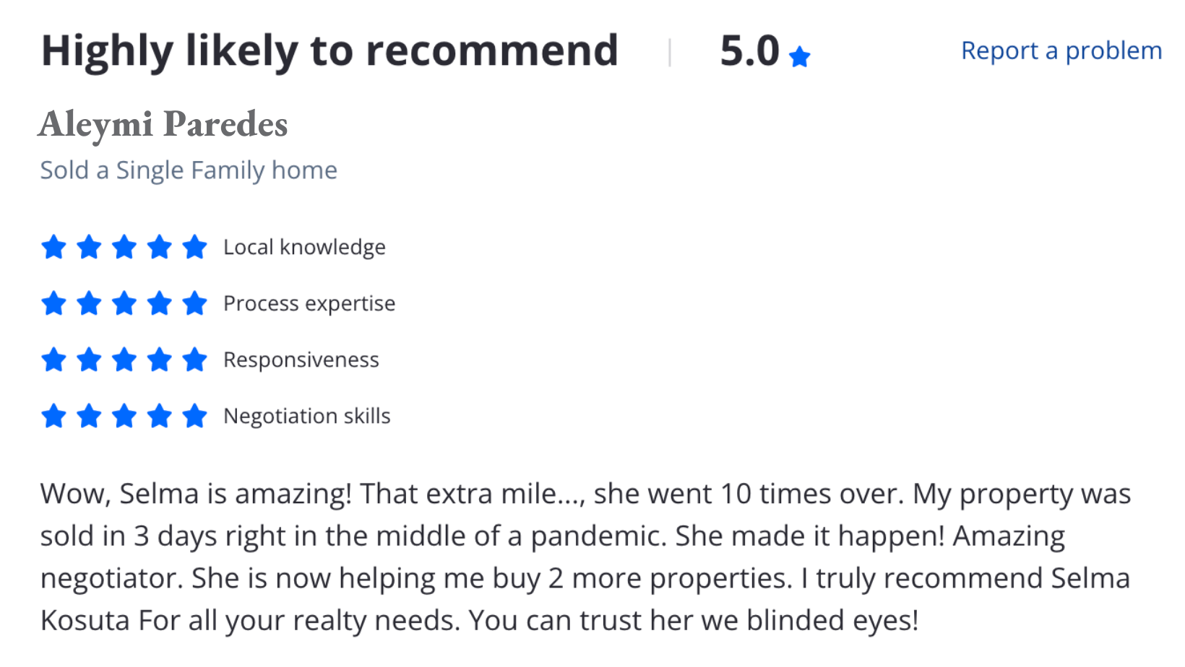The height and width of the screenshot is (667, 1185).
Task: Click the blue star beside 5.0 rating
Action: (x=799, y=56)
